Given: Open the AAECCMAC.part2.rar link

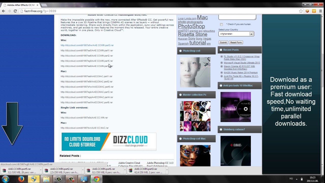Looking at the screenshot, I should (87, 82).
